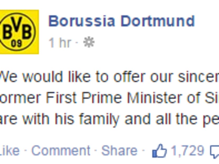Click the BVB 09 logo profile picture
Viewport: 219px width, 164px height.
point(18,32)
